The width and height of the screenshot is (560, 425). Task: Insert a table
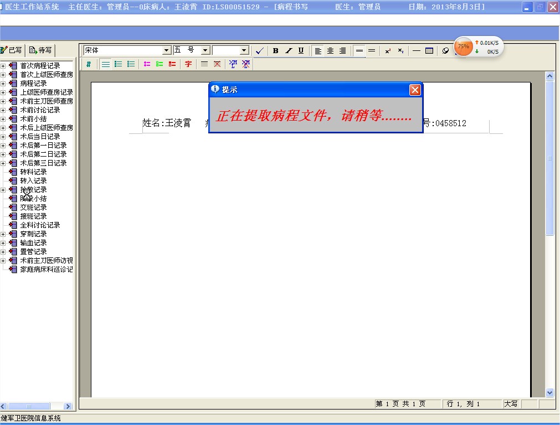(x=429, y=51)
